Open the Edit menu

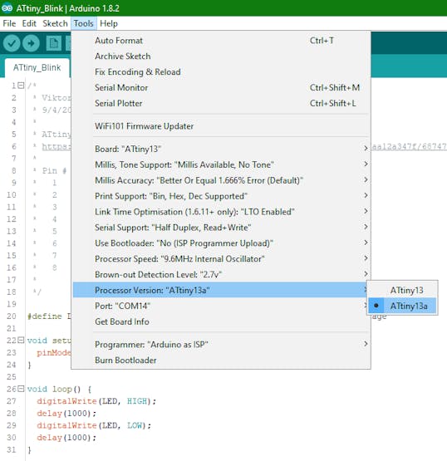29,23
